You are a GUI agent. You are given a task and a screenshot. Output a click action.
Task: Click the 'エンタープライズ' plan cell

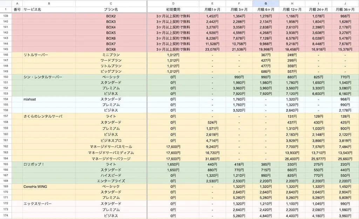[x=111, y=181]
